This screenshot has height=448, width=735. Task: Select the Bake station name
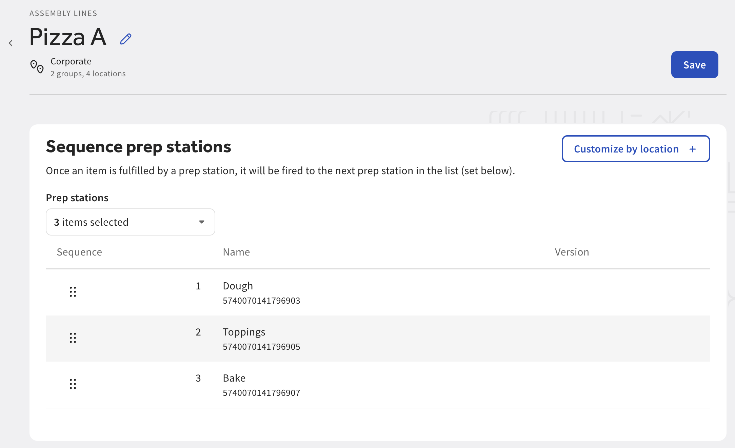point(234,378)
